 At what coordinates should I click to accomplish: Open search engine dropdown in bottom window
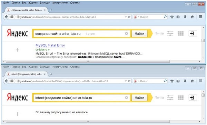[136, 81]
